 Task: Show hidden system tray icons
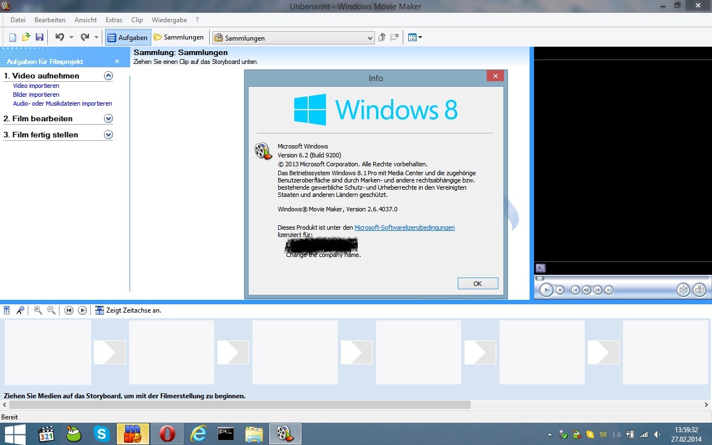550,434
